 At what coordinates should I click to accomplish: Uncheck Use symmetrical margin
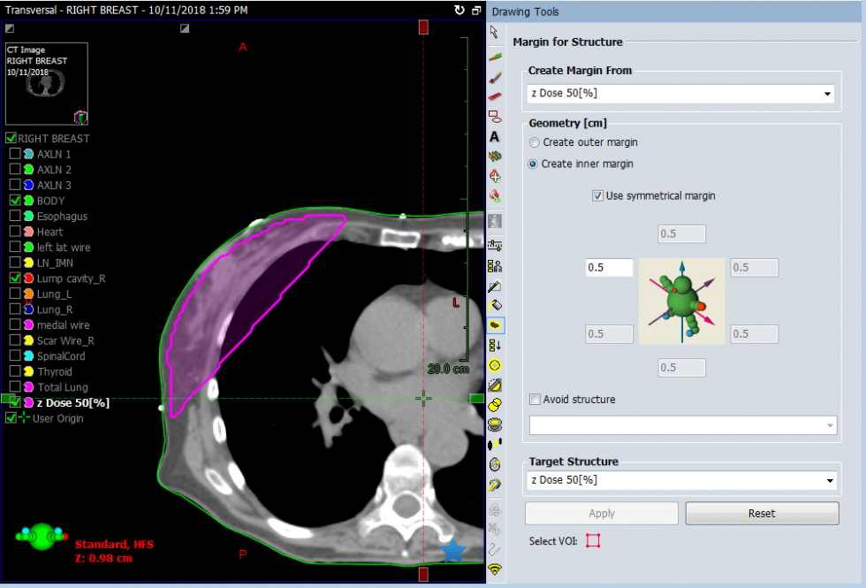pos(598,195)
